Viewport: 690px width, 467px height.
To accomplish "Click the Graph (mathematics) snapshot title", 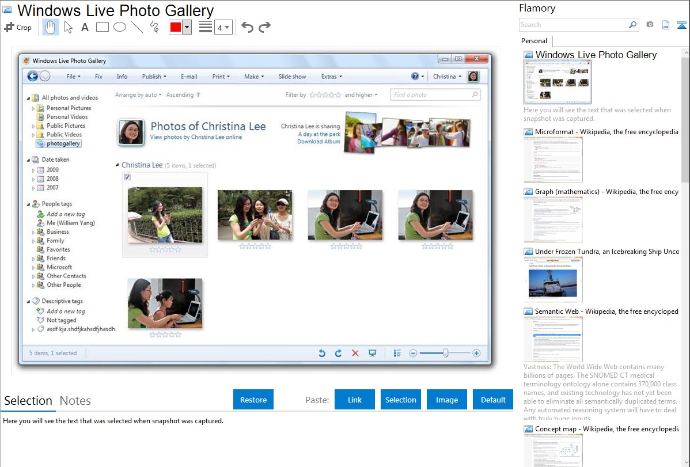I will 606,192.
